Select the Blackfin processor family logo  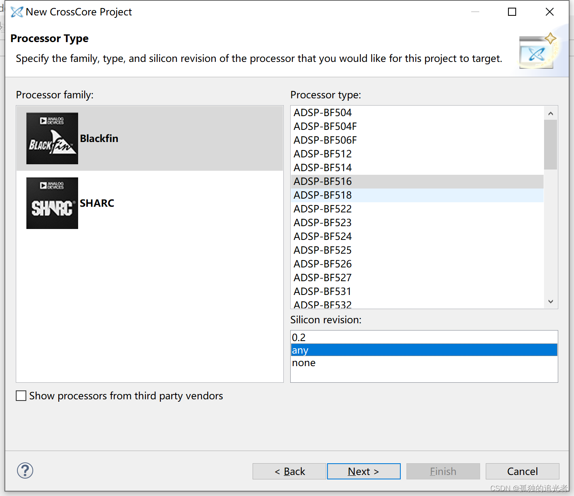52,138
